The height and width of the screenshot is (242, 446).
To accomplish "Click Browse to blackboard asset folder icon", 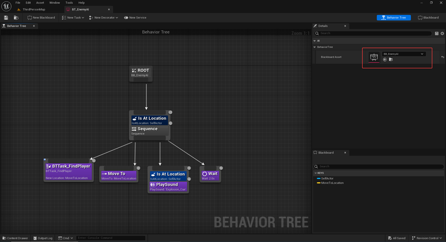I will coord(391,59).
